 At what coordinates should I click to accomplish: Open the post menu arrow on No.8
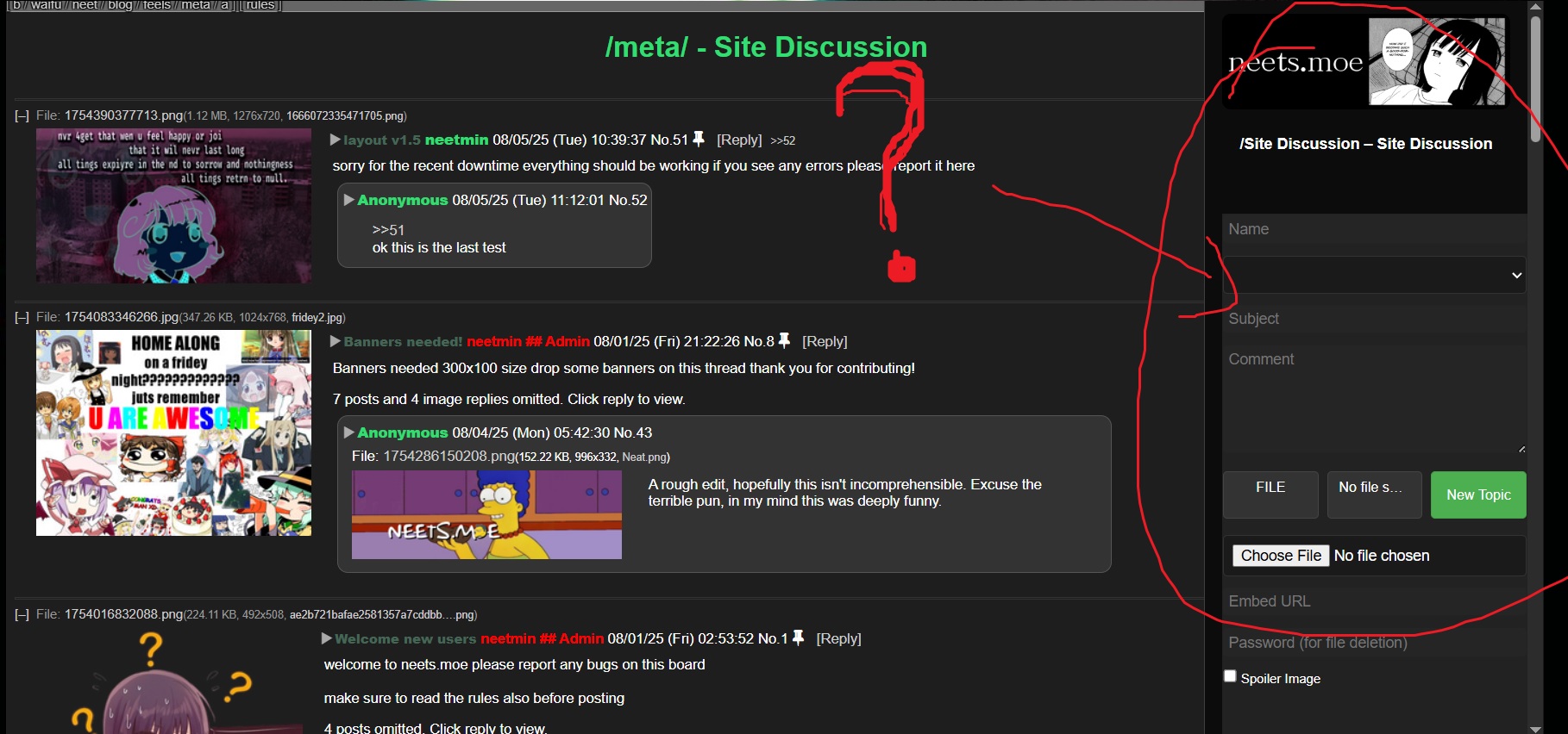(x=335, y=341)
